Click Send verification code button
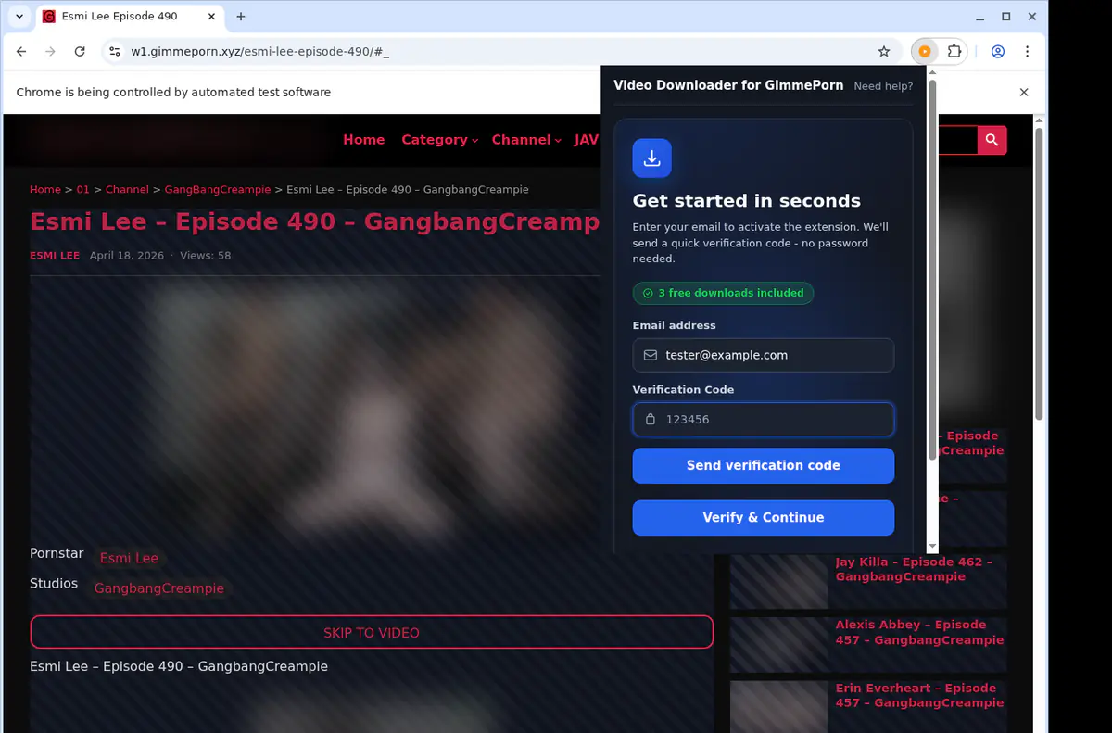Screen dimensions: 1112x733 click(x=764, y=466)
